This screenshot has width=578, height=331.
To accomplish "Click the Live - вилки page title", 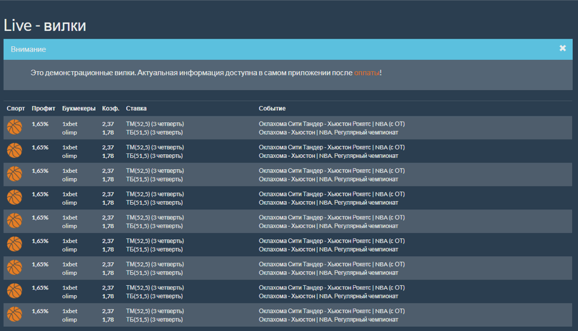I will [45, 26].
